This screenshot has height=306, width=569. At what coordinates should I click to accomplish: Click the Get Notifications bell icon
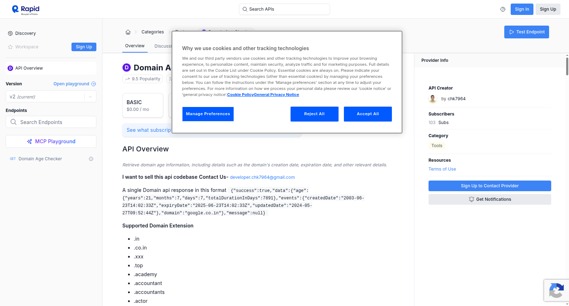coord(472,199)
